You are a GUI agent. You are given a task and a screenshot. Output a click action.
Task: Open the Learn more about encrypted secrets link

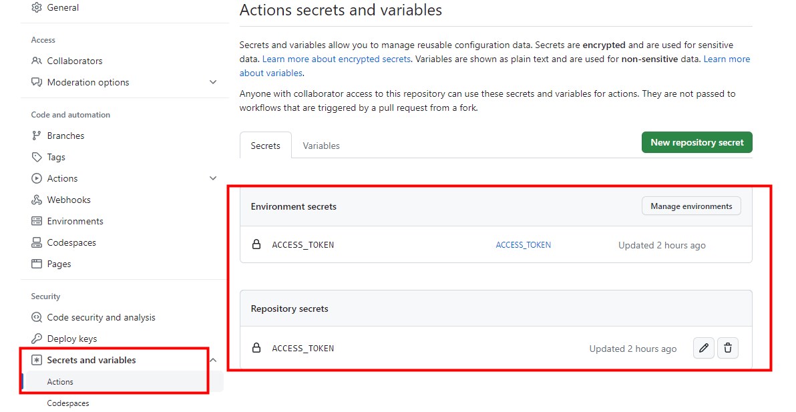[x=336, y=59]
